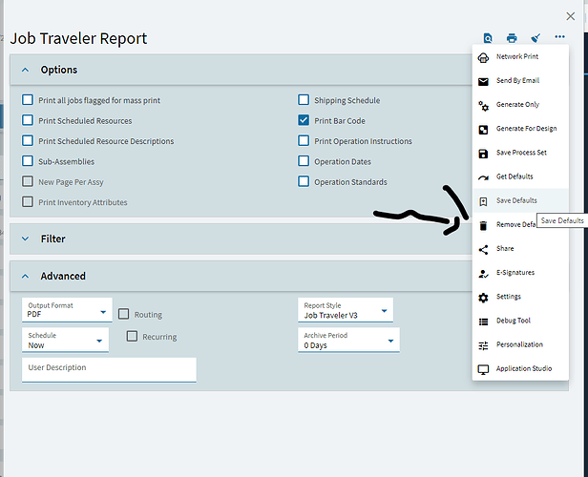
Task: Click the Generate For Design icon
Action: (483, 130)
